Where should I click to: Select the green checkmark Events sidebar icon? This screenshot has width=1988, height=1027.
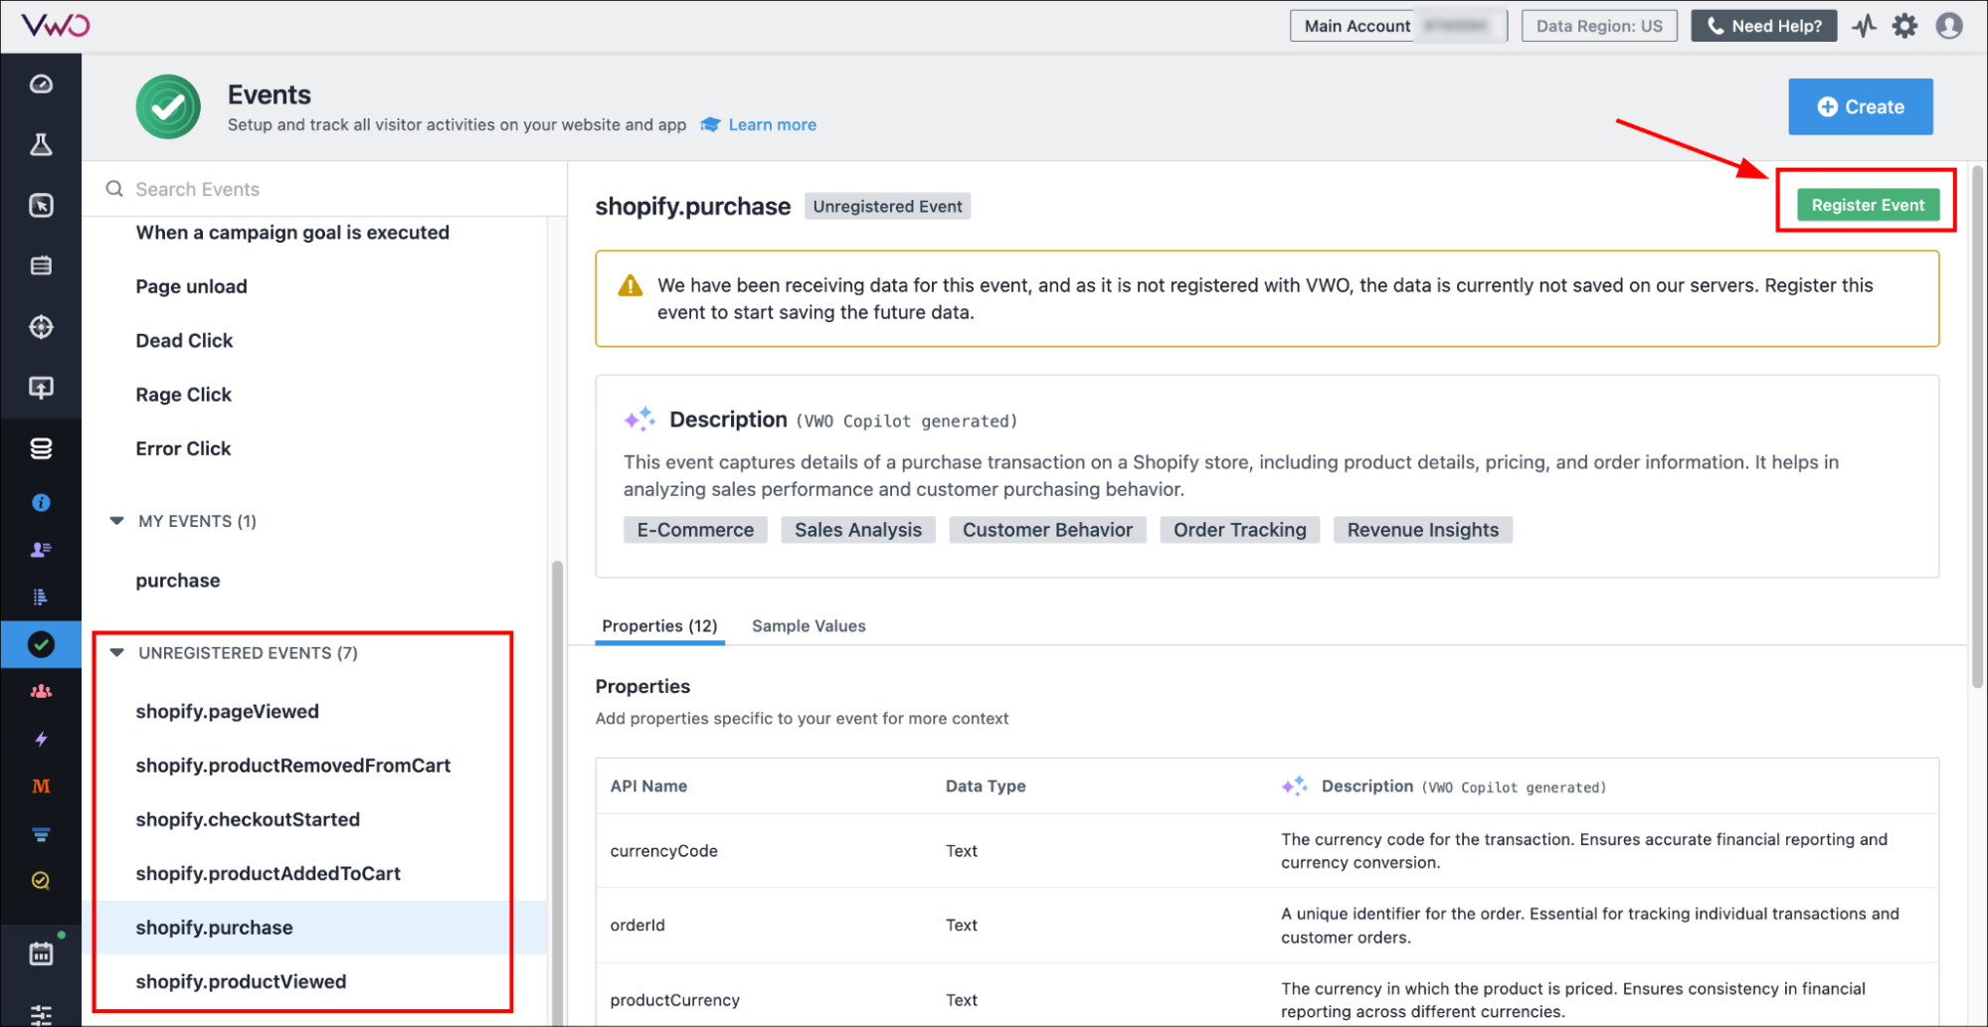click(x=41, y=644)
